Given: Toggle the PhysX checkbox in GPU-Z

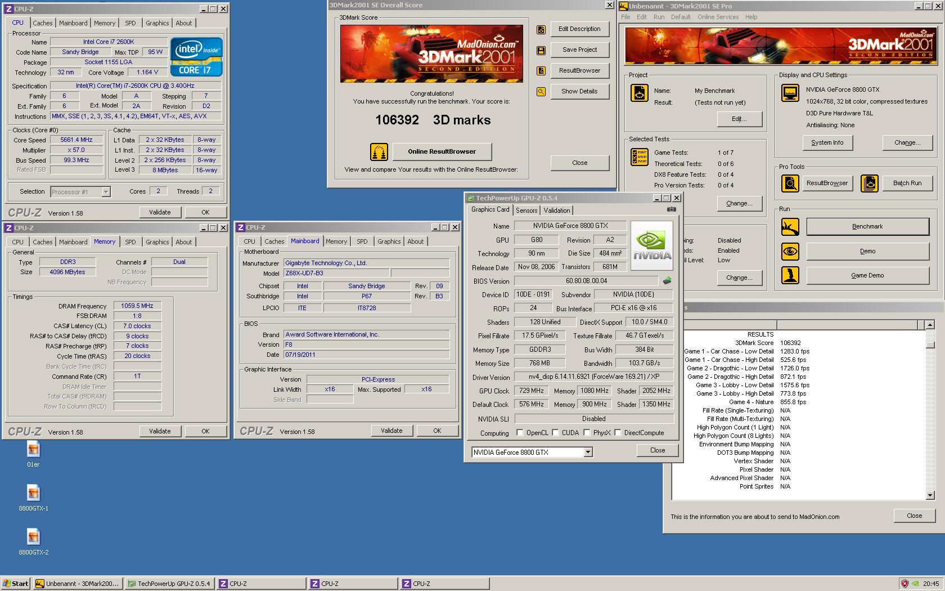Looking at the screenshot, I should coord(587,433).
